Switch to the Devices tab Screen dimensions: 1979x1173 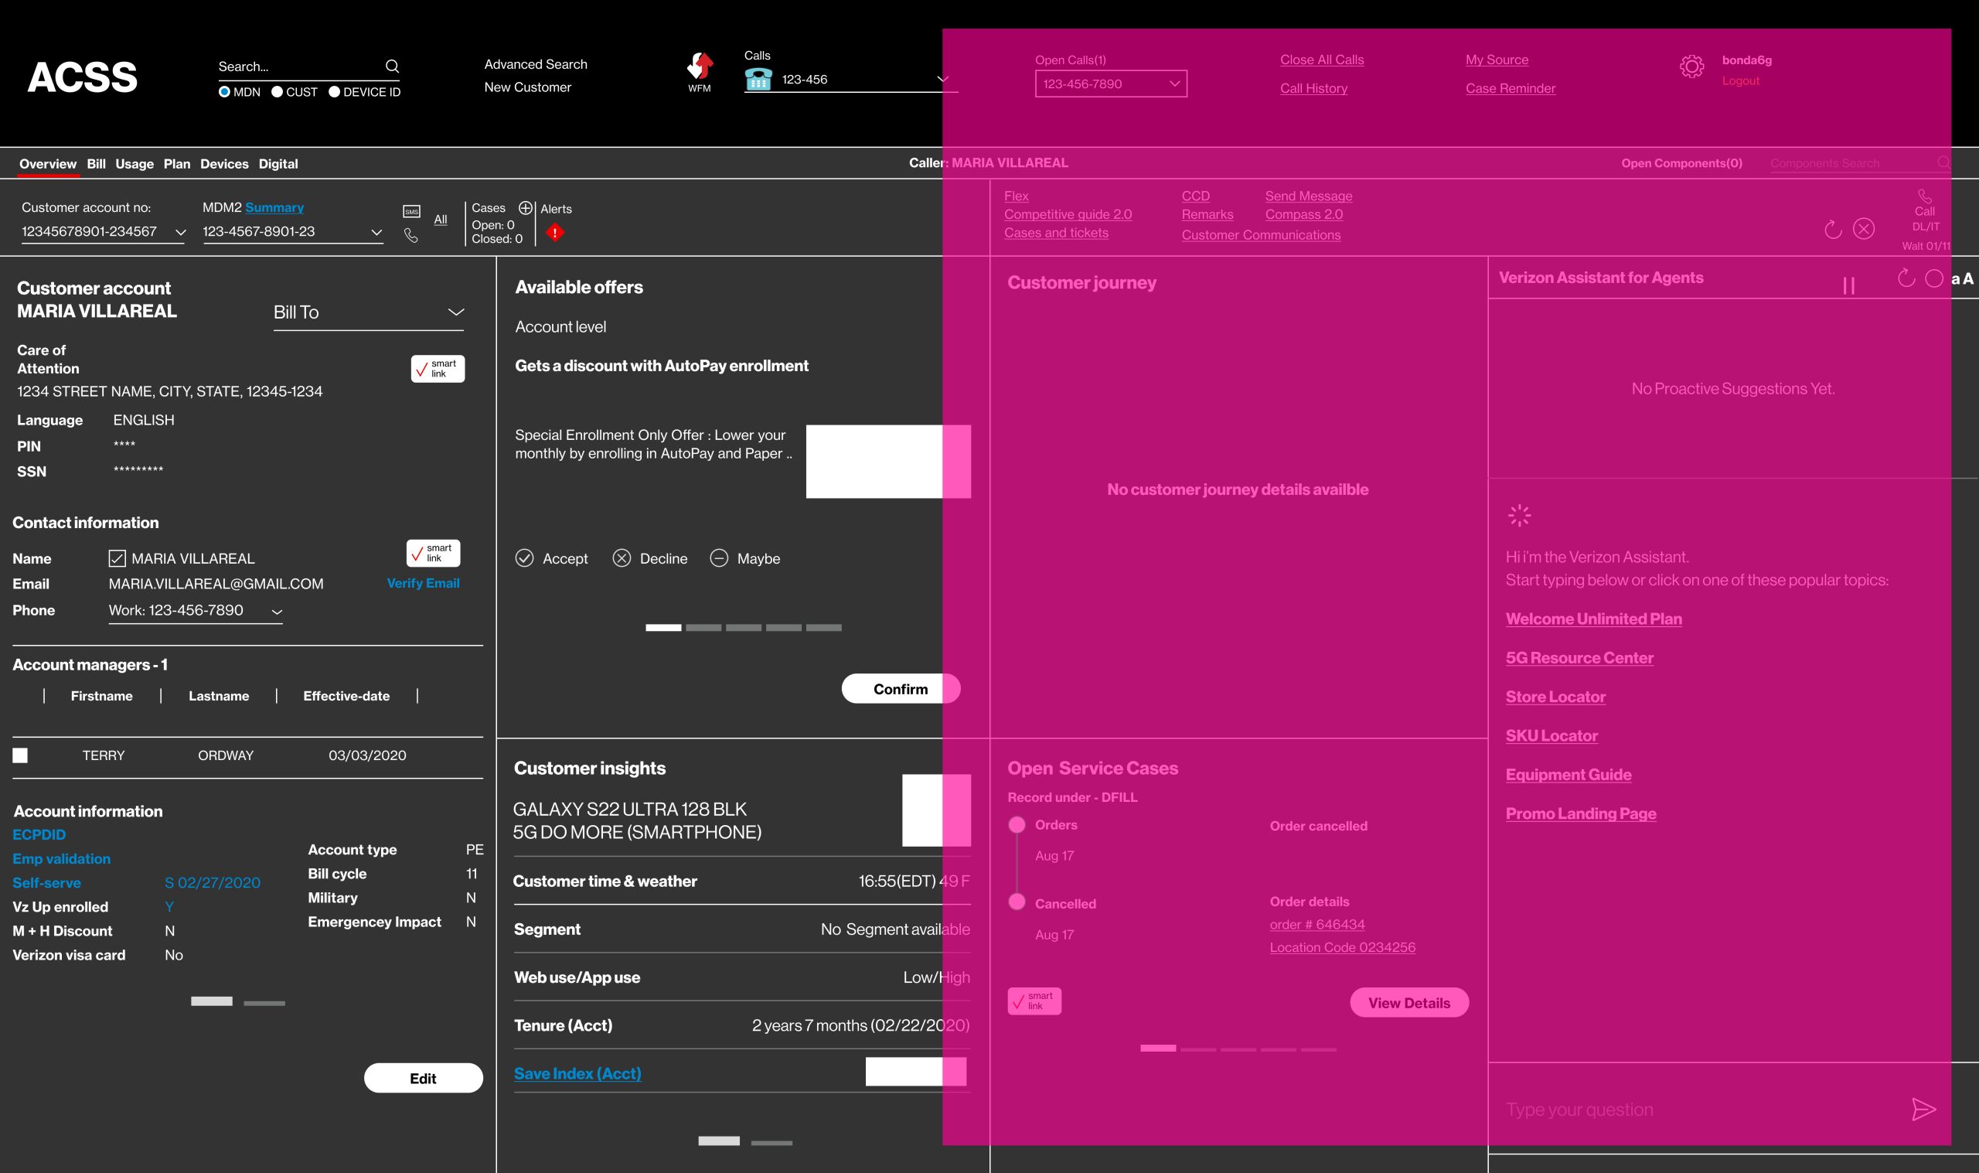[224, 164]
